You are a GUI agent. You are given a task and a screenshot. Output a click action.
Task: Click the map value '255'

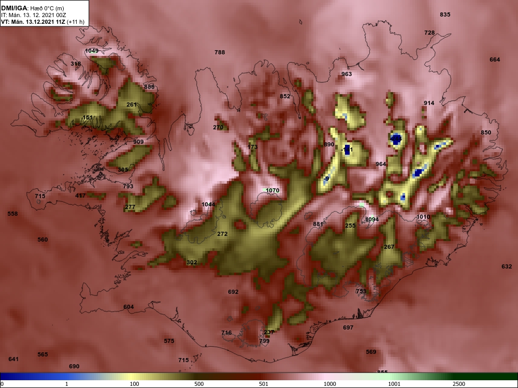click(x=351, y=226)
